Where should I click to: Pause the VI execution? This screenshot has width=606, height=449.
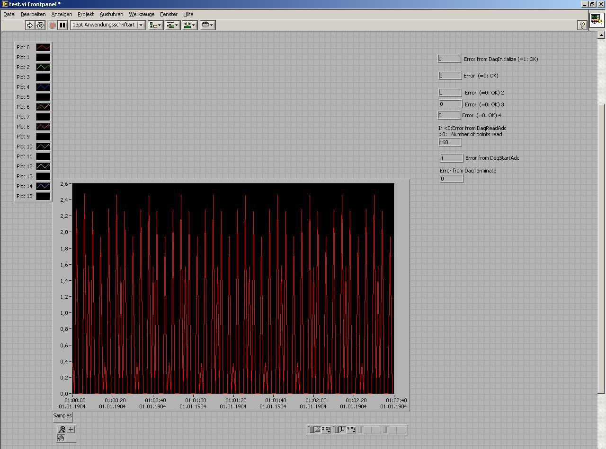coord(62,25)
